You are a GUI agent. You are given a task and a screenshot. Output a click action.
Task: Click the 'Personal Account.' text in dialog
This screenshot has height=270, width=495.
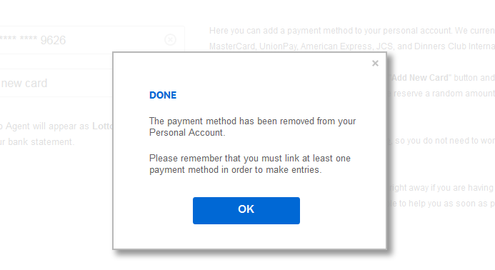tap(187, 133)
